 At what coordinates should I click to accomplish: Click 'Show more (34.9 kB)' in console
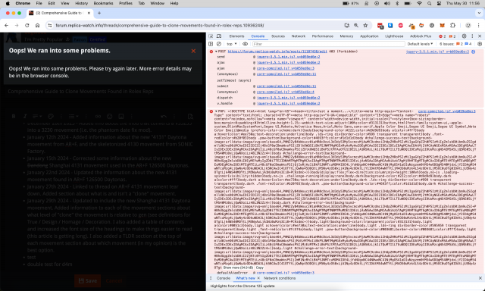[x=238, y=268]
